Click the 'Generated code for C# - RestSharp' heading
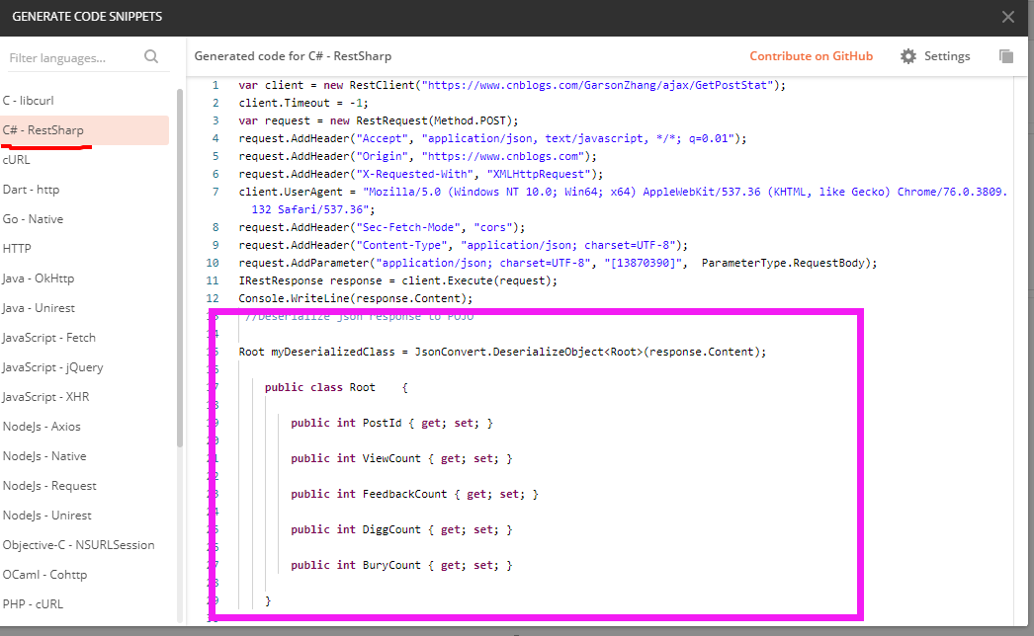This screenshot has width=1034, height=636. [293, 56]
